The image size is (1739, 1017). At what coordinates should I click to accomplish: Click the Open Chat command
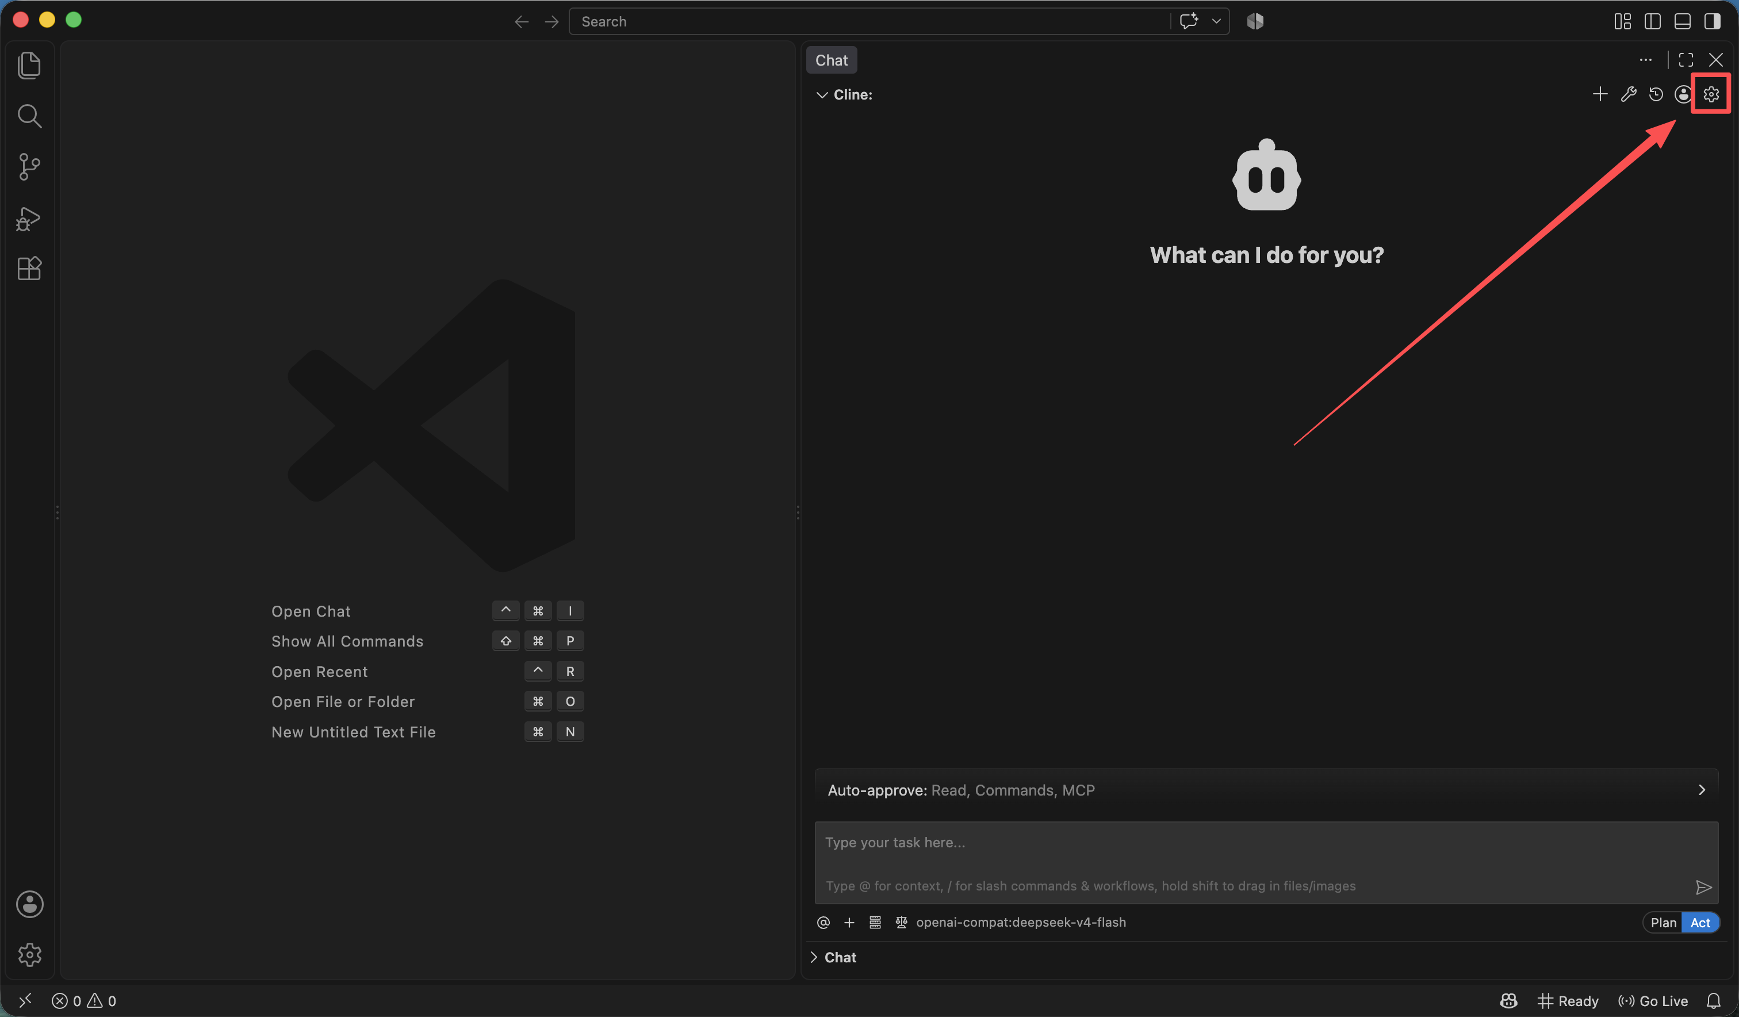point(311,611)
